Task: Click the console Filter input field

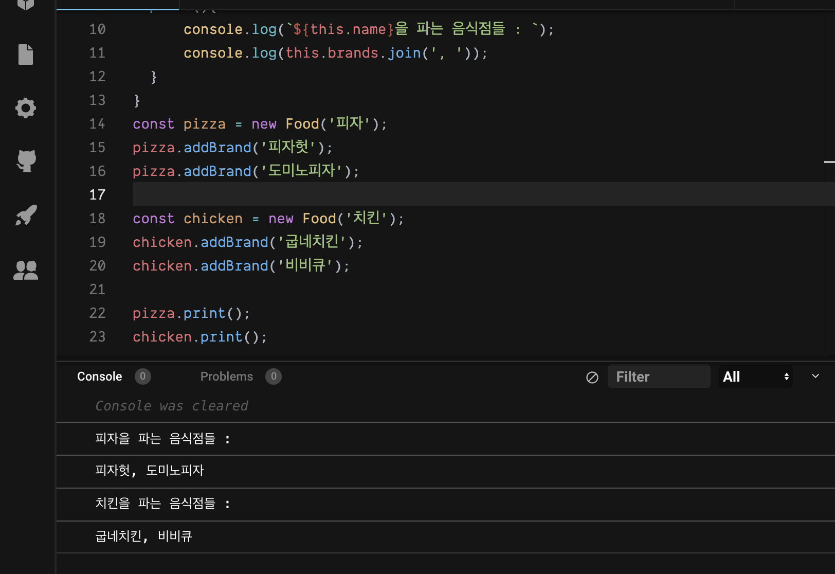Action: (x=659, y=376)
